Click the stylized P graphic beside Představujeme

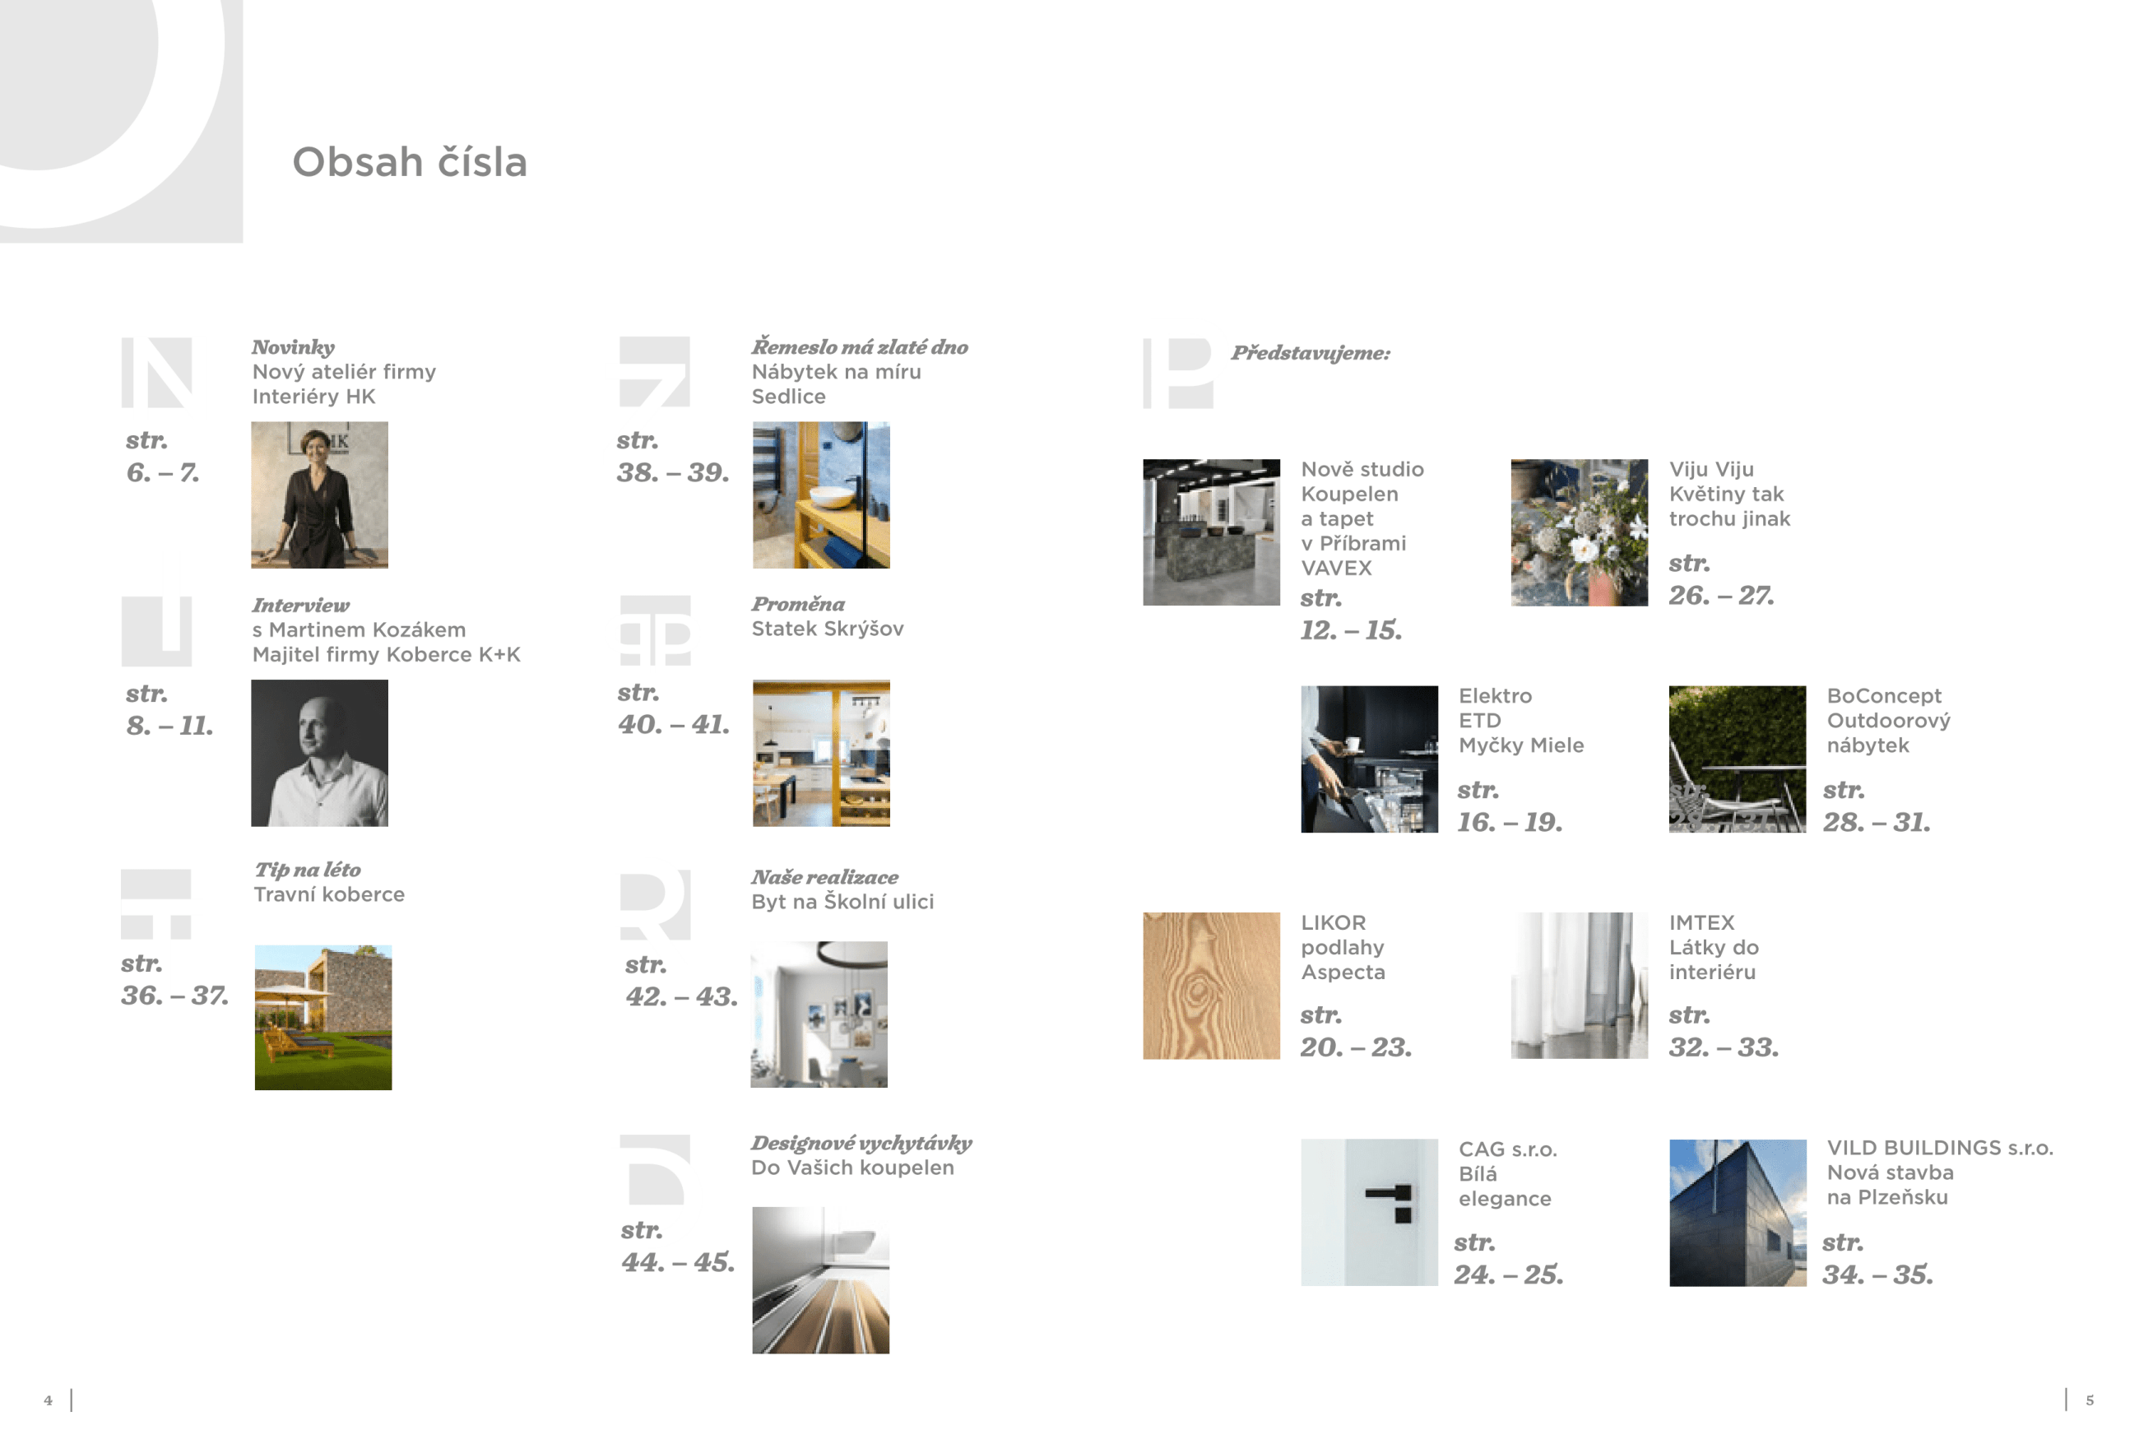point(1178,373)
